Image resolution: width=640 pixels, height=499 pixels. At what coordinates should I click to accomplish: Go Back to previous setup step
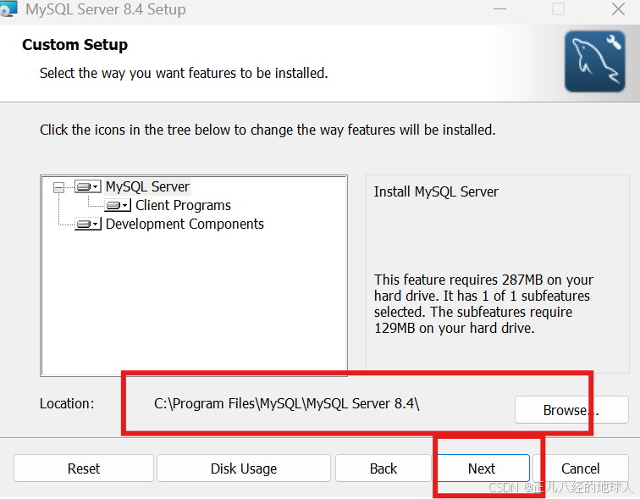click(x=383, y=469)
